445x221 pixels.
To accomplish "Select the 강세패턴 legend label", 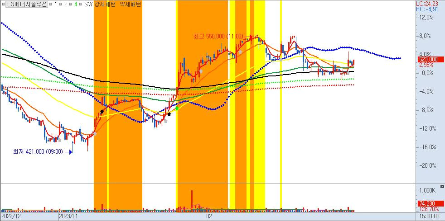I will [x=105, y=4].
